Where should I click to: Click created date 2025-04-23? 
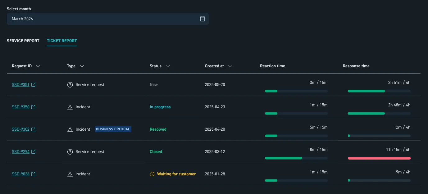tap(215, 107)
